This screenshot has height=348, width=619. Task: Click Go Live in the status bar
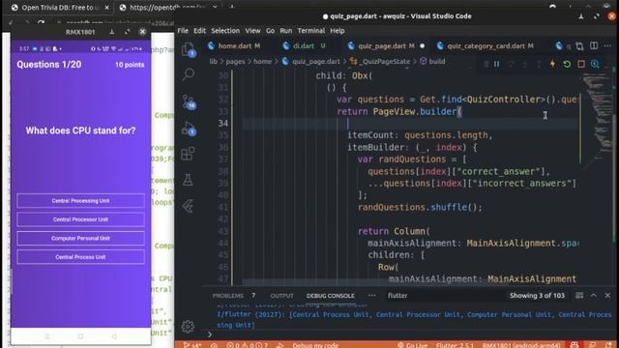click(413, 345)
